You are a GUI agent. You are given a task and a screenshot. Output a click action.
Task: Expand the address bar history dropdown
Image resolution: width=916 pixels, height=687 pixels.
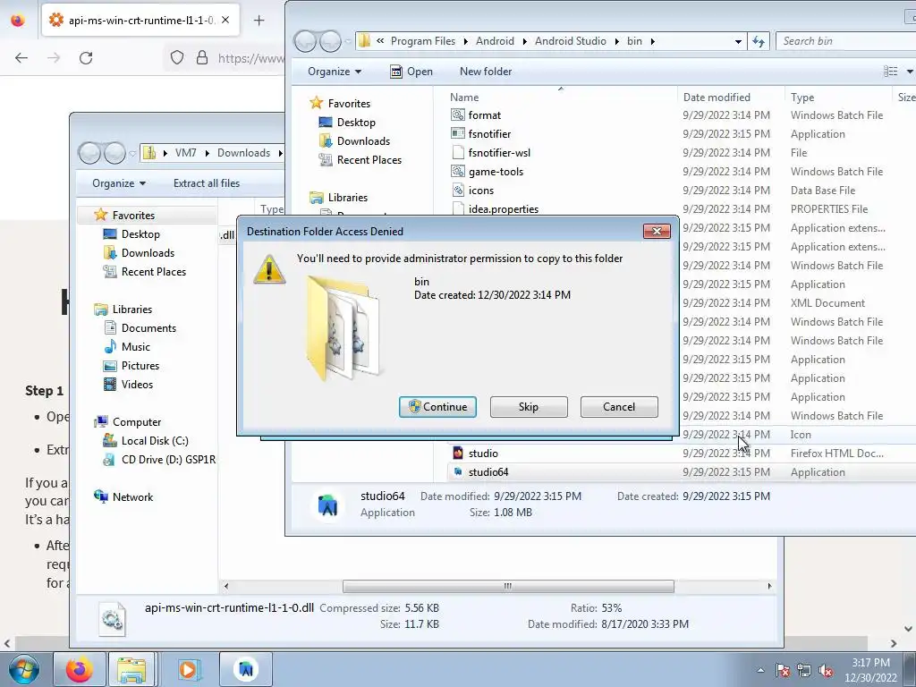[738, 41]
